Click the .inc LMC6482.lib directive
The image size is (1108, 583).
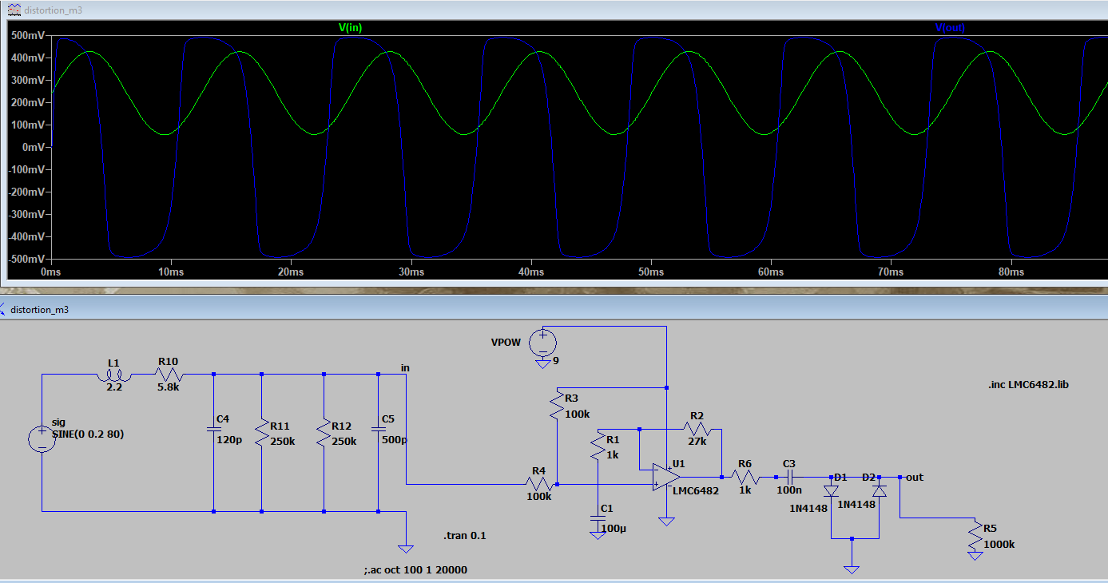pos(1028,385)
